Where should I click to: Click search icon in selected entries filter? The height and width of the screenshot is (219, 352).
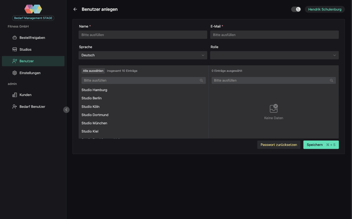click(331, 80)
